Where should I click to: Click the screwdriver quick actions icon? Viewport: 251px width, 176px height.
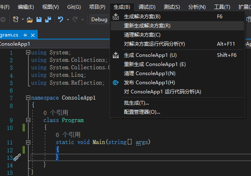(17, 157)
